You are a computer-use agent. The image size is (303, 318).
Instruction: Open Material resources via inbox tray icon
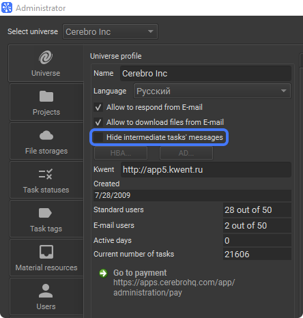coord(46,252)
